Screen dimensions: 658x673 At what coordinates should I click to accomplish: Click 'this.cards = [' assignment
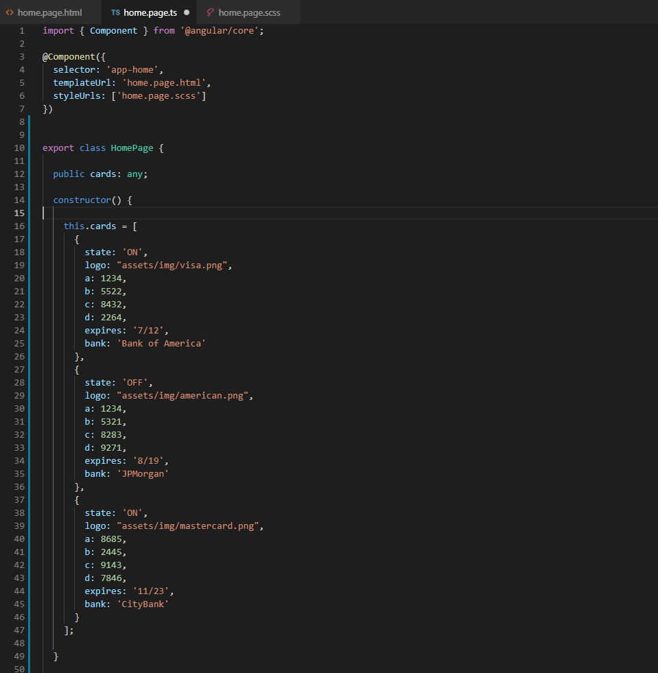(x=100, y=226)
